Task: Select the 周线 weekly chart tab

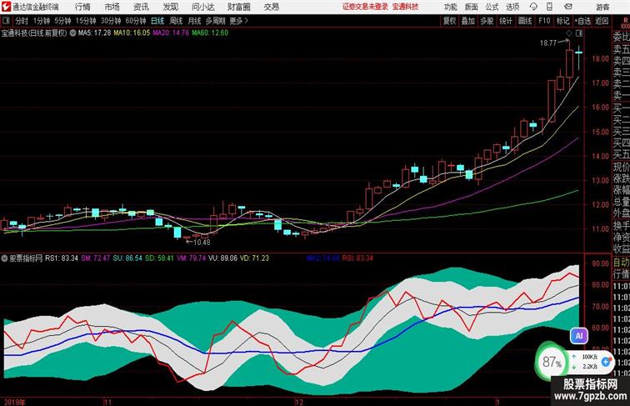Action: click(x=176, y=21)
